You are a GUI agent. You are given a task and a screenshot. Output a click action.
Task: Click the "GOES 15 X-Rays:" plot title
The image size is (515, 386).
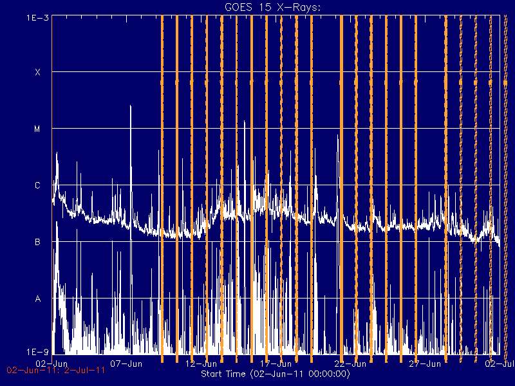(x=272, y=7)
